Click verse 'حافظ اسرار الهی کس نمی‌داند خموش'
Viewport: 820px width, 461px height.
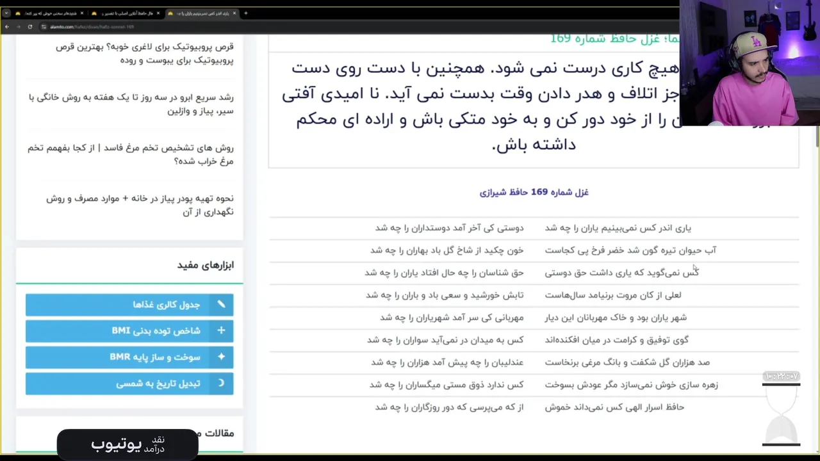point(614,407)
